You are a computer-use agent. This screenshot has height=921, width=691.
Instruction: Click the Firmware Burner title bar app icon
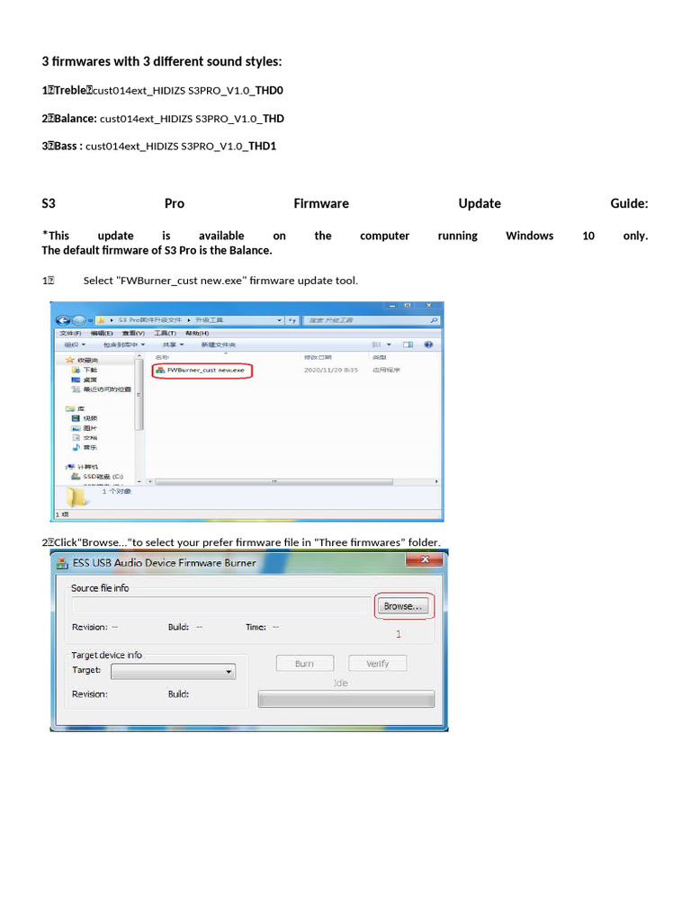pos(62,563)
